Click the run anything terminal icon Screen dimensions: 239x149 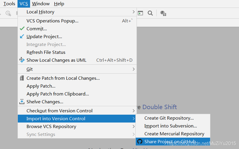point(140,13)
